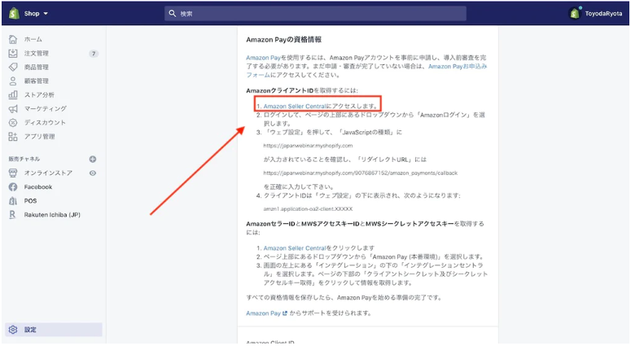This screenshot has height=346, width=631.
Task: Click the マーケティング megaphone icon
Action: tap(13, 108)
